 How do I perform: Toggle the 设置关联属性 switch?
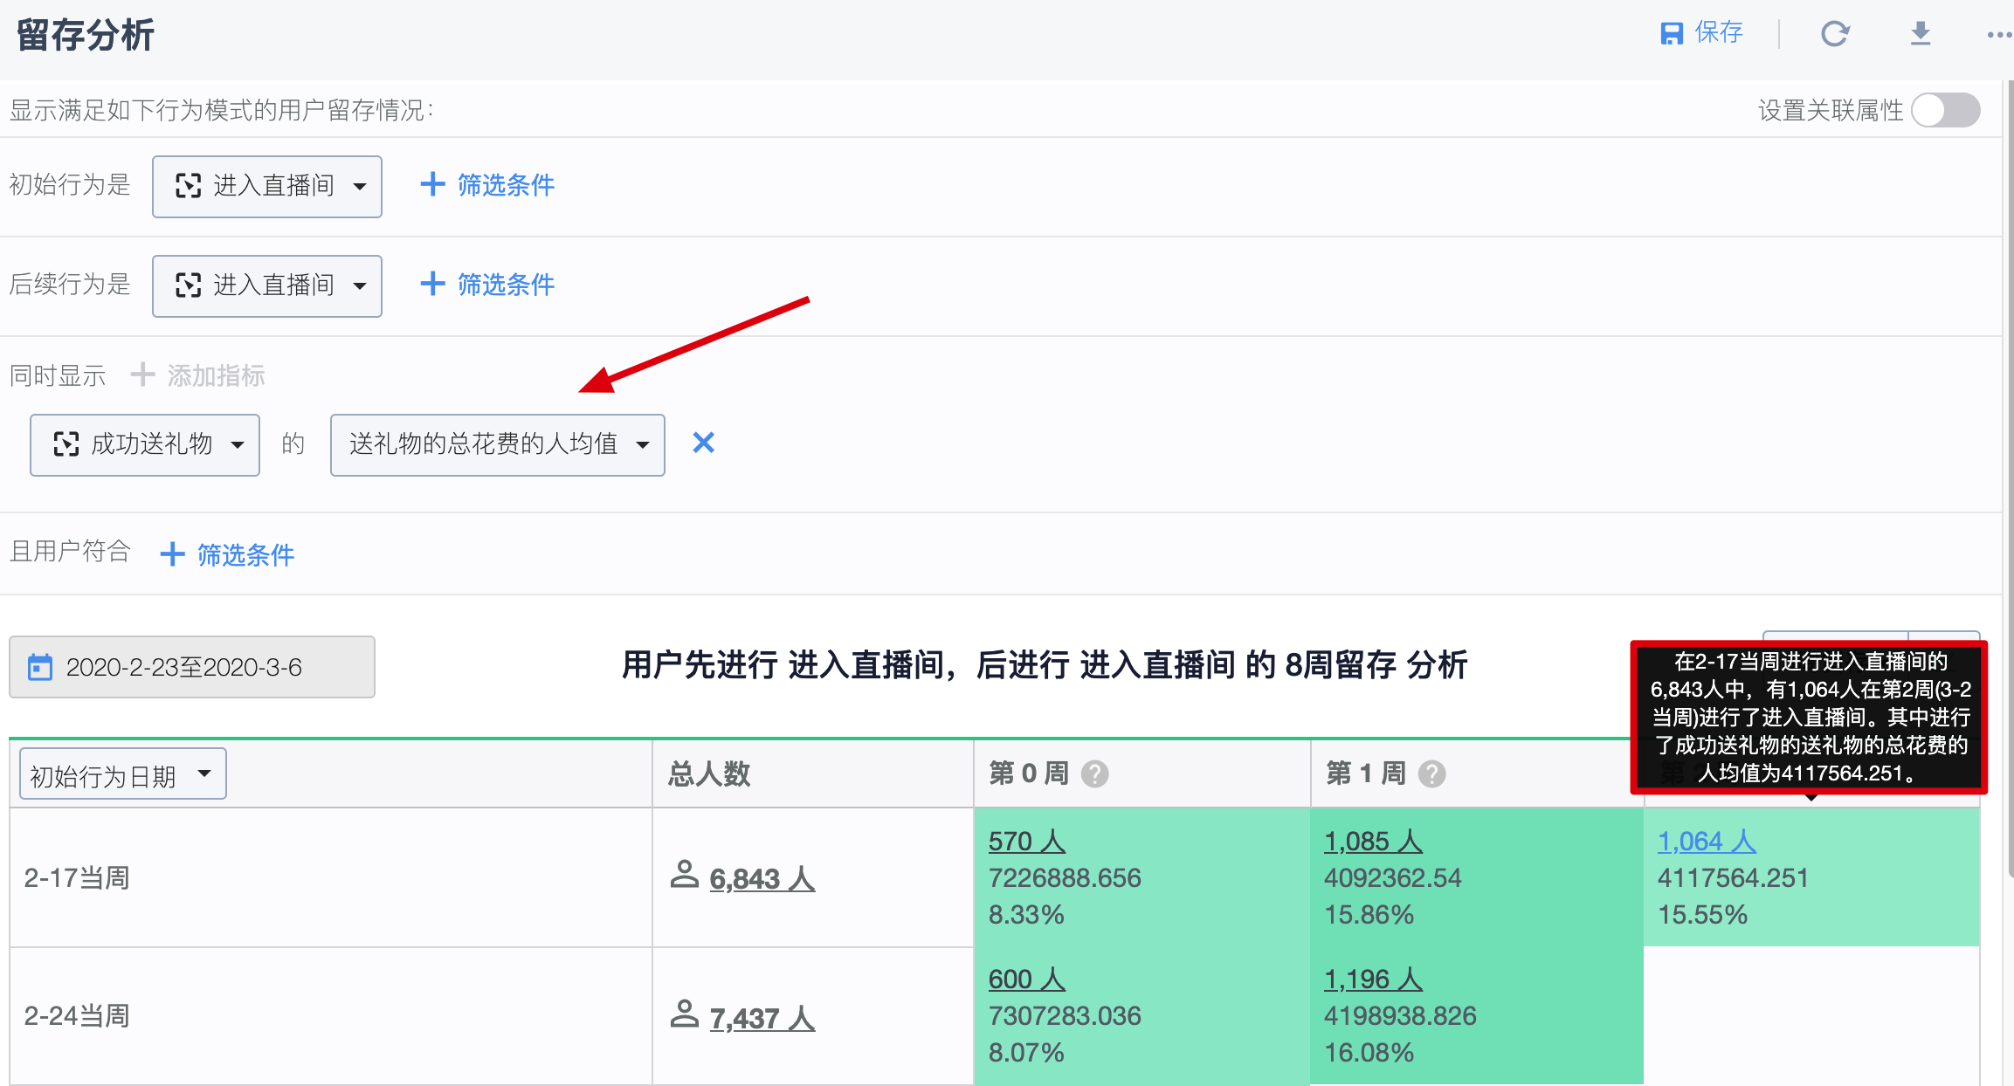click(x=1945, y=110)
